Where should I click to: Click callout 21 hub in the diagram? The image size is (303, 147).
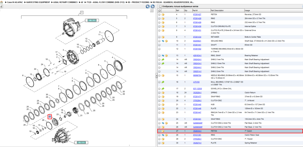coord(81,116)
